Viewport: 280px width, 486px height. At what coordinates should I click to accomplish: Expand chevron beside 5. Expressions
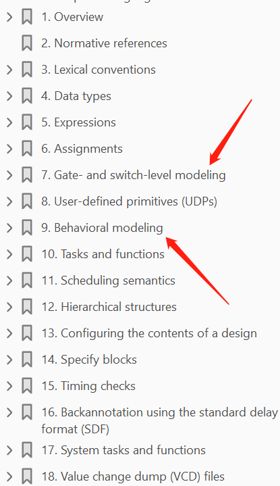click(x=9, y=122)
